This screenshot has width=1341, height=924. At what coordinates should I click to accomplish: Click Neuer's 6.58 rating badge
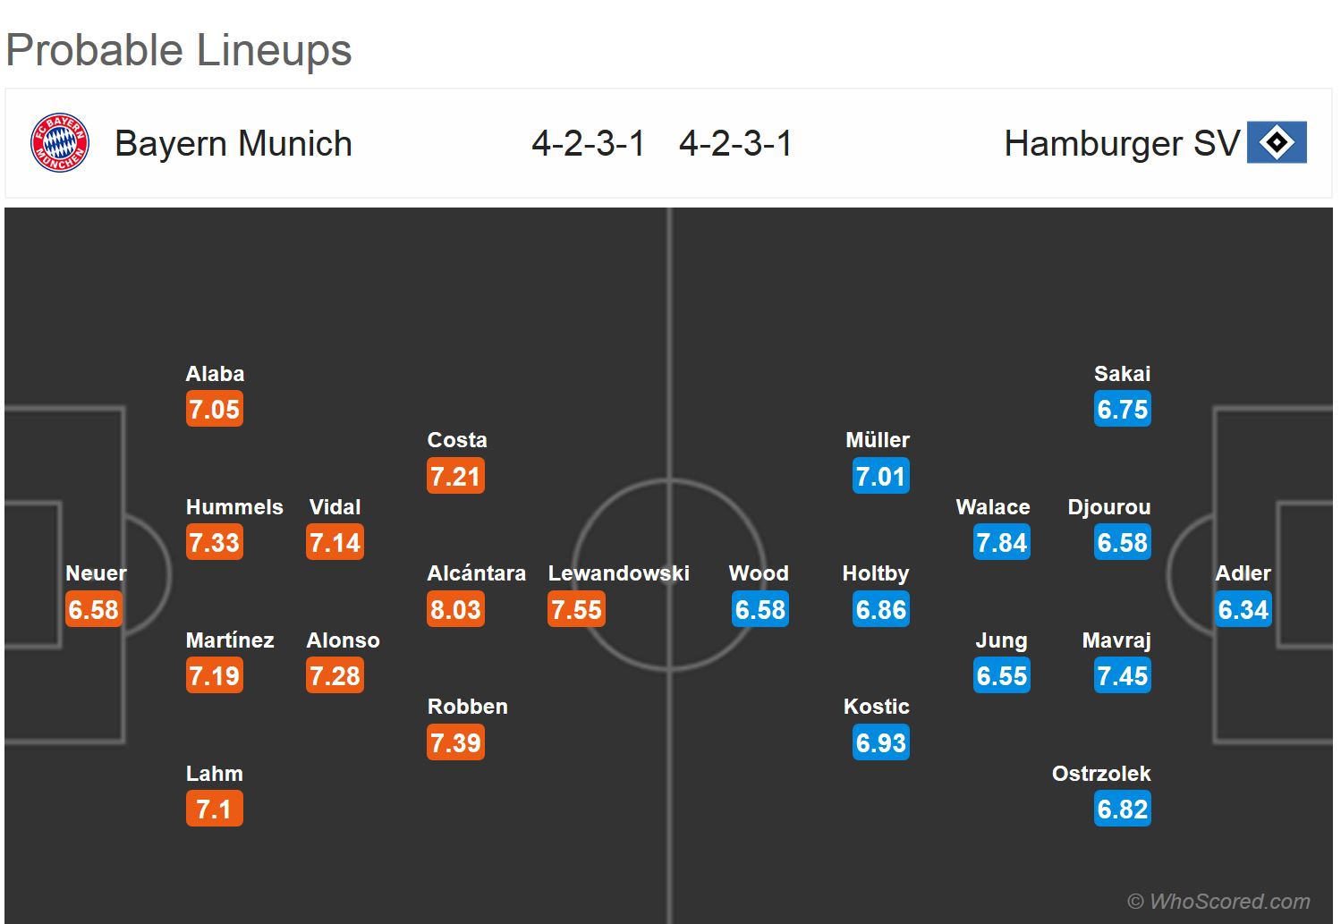click(93, 610)
